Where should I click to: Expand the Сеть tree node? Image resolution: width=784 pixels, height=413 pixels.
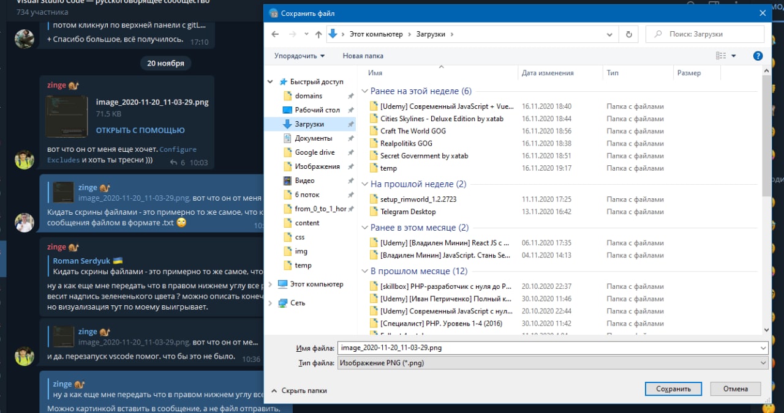pos(271,303)
